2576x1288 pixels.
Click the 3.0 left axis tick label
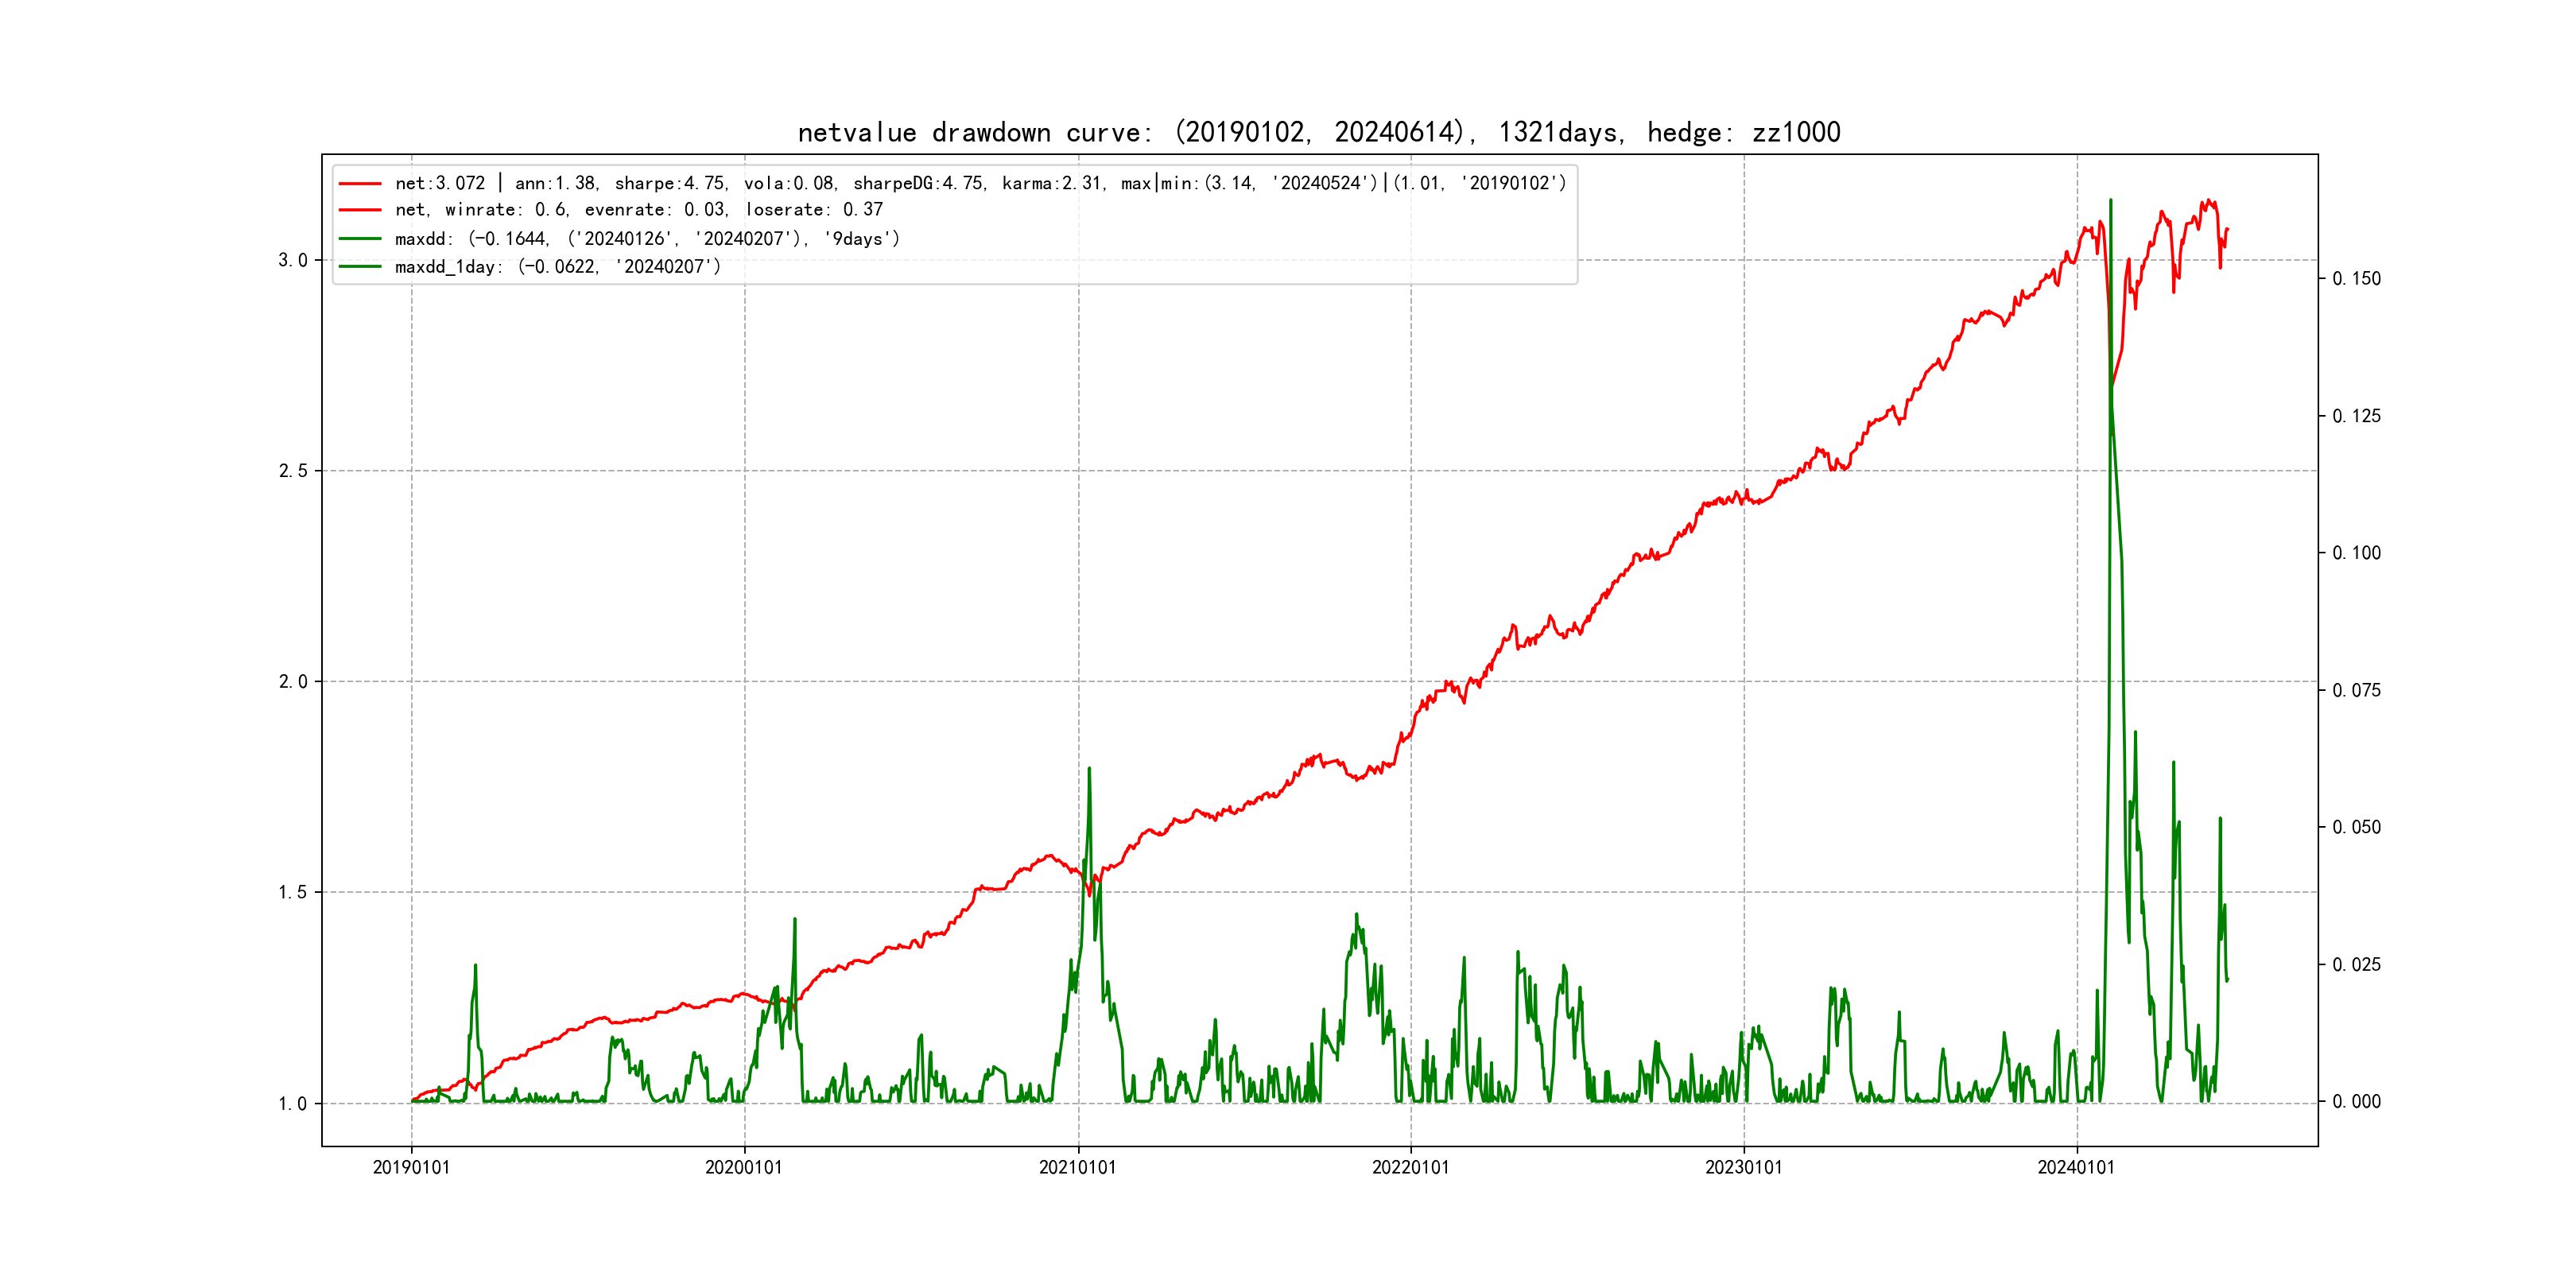pyautogui.click(x=292, y=260)
